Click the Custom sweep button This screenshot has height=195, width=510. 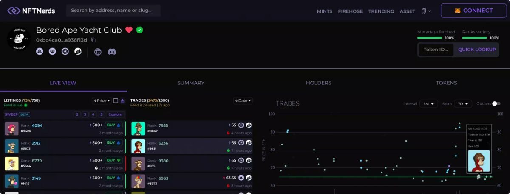click(x=115, y=114)
